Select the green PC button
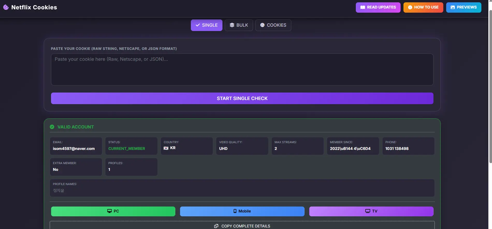This screenshot has width=492, height=229. (113, 211)
